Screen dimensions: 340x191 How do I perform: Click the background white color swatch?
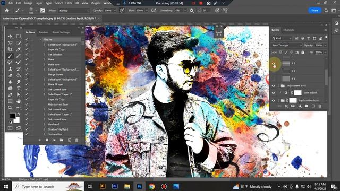click(17, 120)
